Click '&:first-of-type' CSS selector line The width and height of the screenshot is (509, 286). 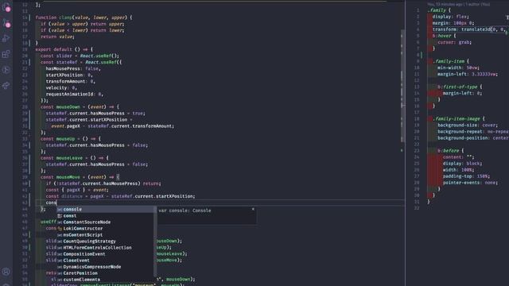[460, 87]
